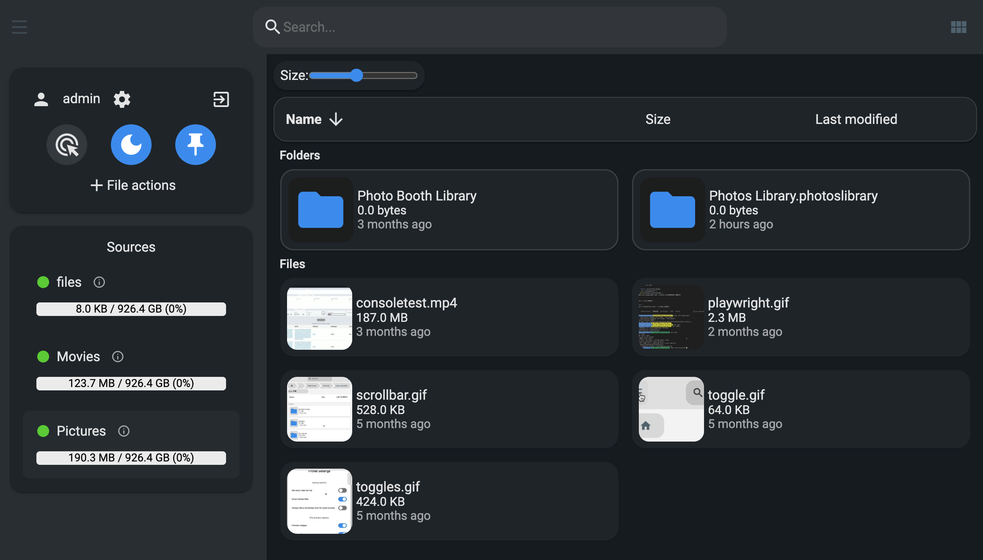Click the search magnifier icon

tap(272, 27)
